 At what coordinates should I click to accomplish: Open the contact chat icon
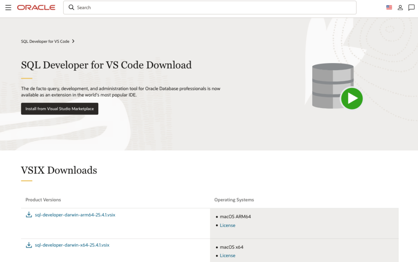click(x=411, y=7)
